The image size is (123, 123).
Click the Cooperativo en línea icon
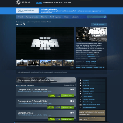pyautogui.click(x=81, y=88)
